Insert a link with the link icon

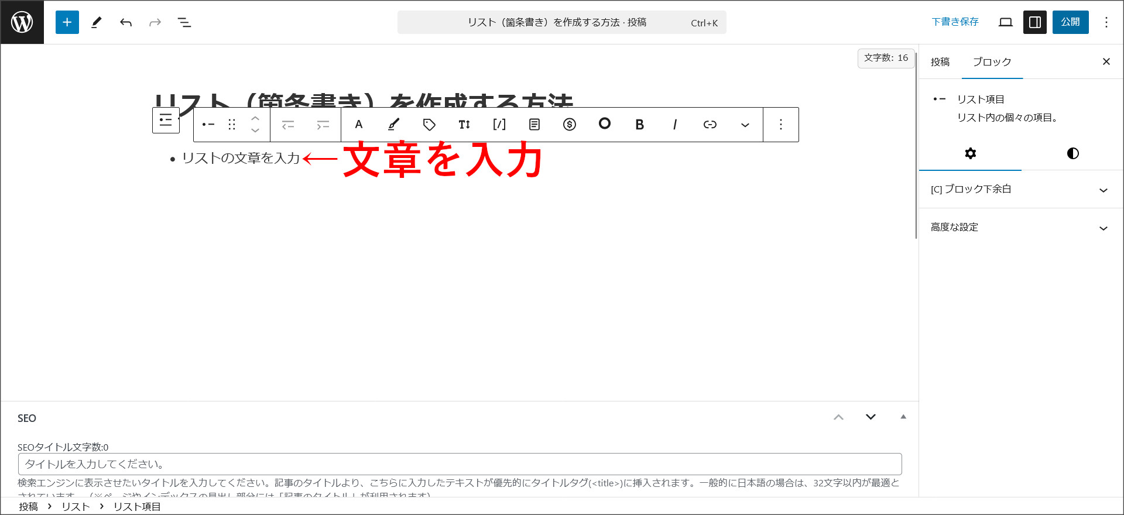pyautogui.click(x=710, y=124)
